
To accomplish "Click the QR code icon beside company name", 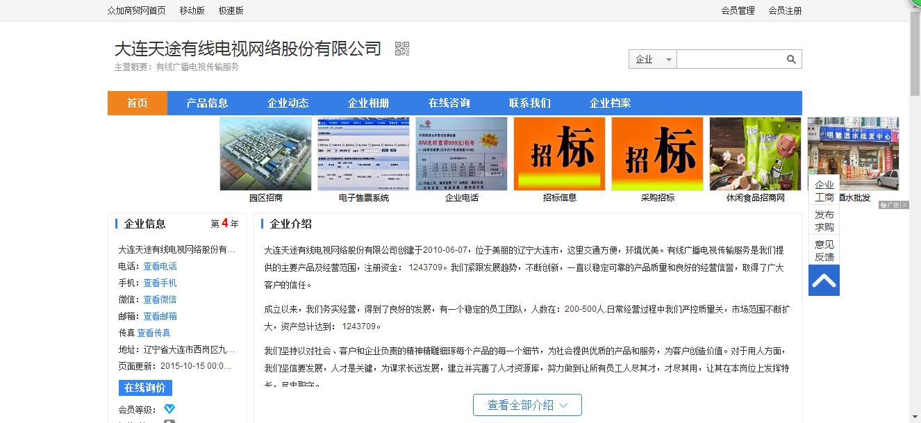I will pyautogui.click(x=402, y=49).
